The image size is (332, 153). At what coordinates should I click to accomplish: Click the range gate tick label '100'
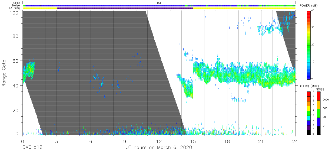(x=14, y=12)
